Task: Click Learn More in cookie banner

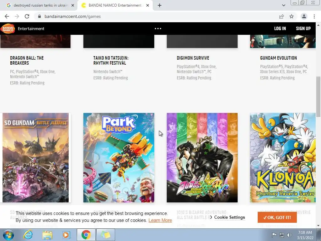Action: click(x=160, y=220)
